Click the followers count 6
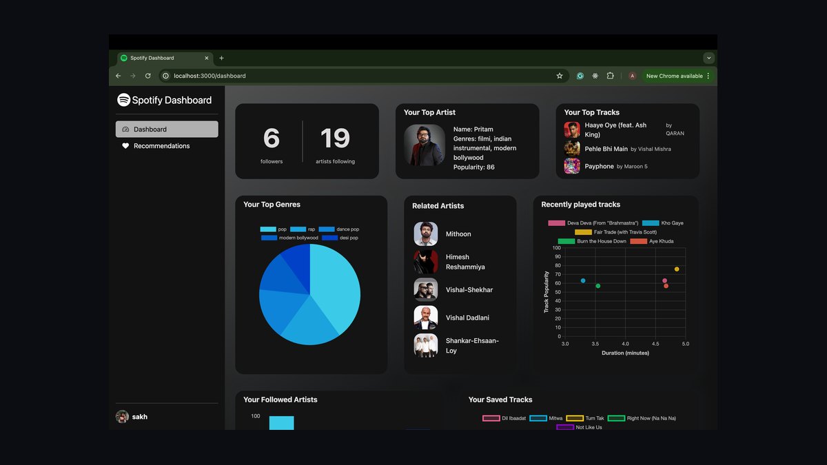This screenshot has width=827, height=465. (272, 138)
